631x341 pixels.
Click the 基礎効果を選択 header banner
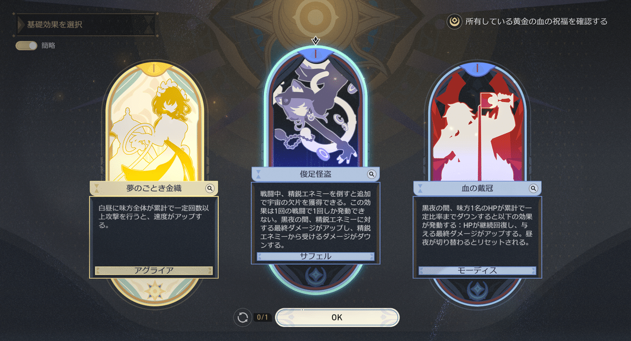coord(86,25)
